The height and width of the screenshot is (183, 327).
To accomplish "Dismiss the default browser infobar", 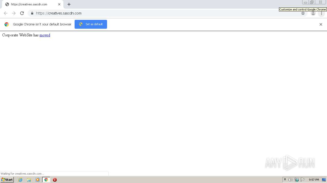I will coord(321,24).
